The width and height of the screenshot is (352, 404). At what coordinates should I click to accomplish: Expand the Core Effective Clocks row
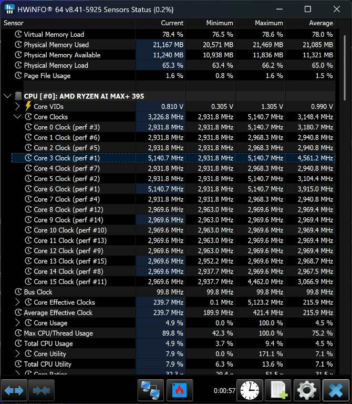click(x=17, y=302)
